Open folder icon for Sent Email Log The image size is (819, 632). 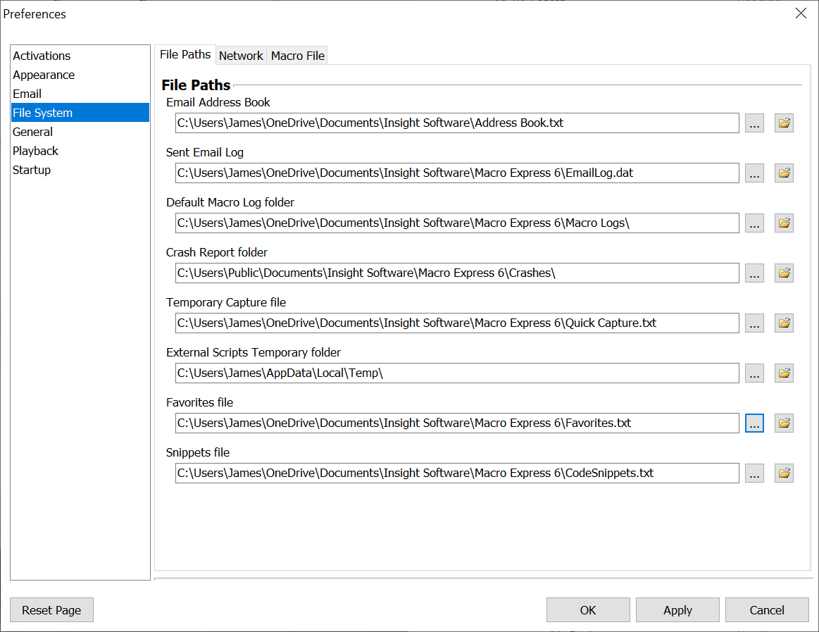pyautogui.click(x=784, y=173)
